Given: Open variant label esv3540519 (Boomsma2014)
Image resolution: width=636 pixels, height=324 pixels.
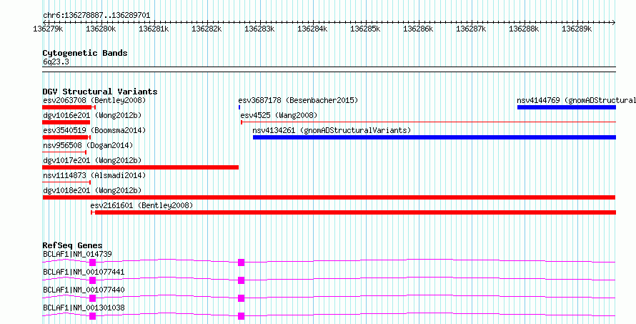Looking at the screenshot, I should (x=94, y=130).
